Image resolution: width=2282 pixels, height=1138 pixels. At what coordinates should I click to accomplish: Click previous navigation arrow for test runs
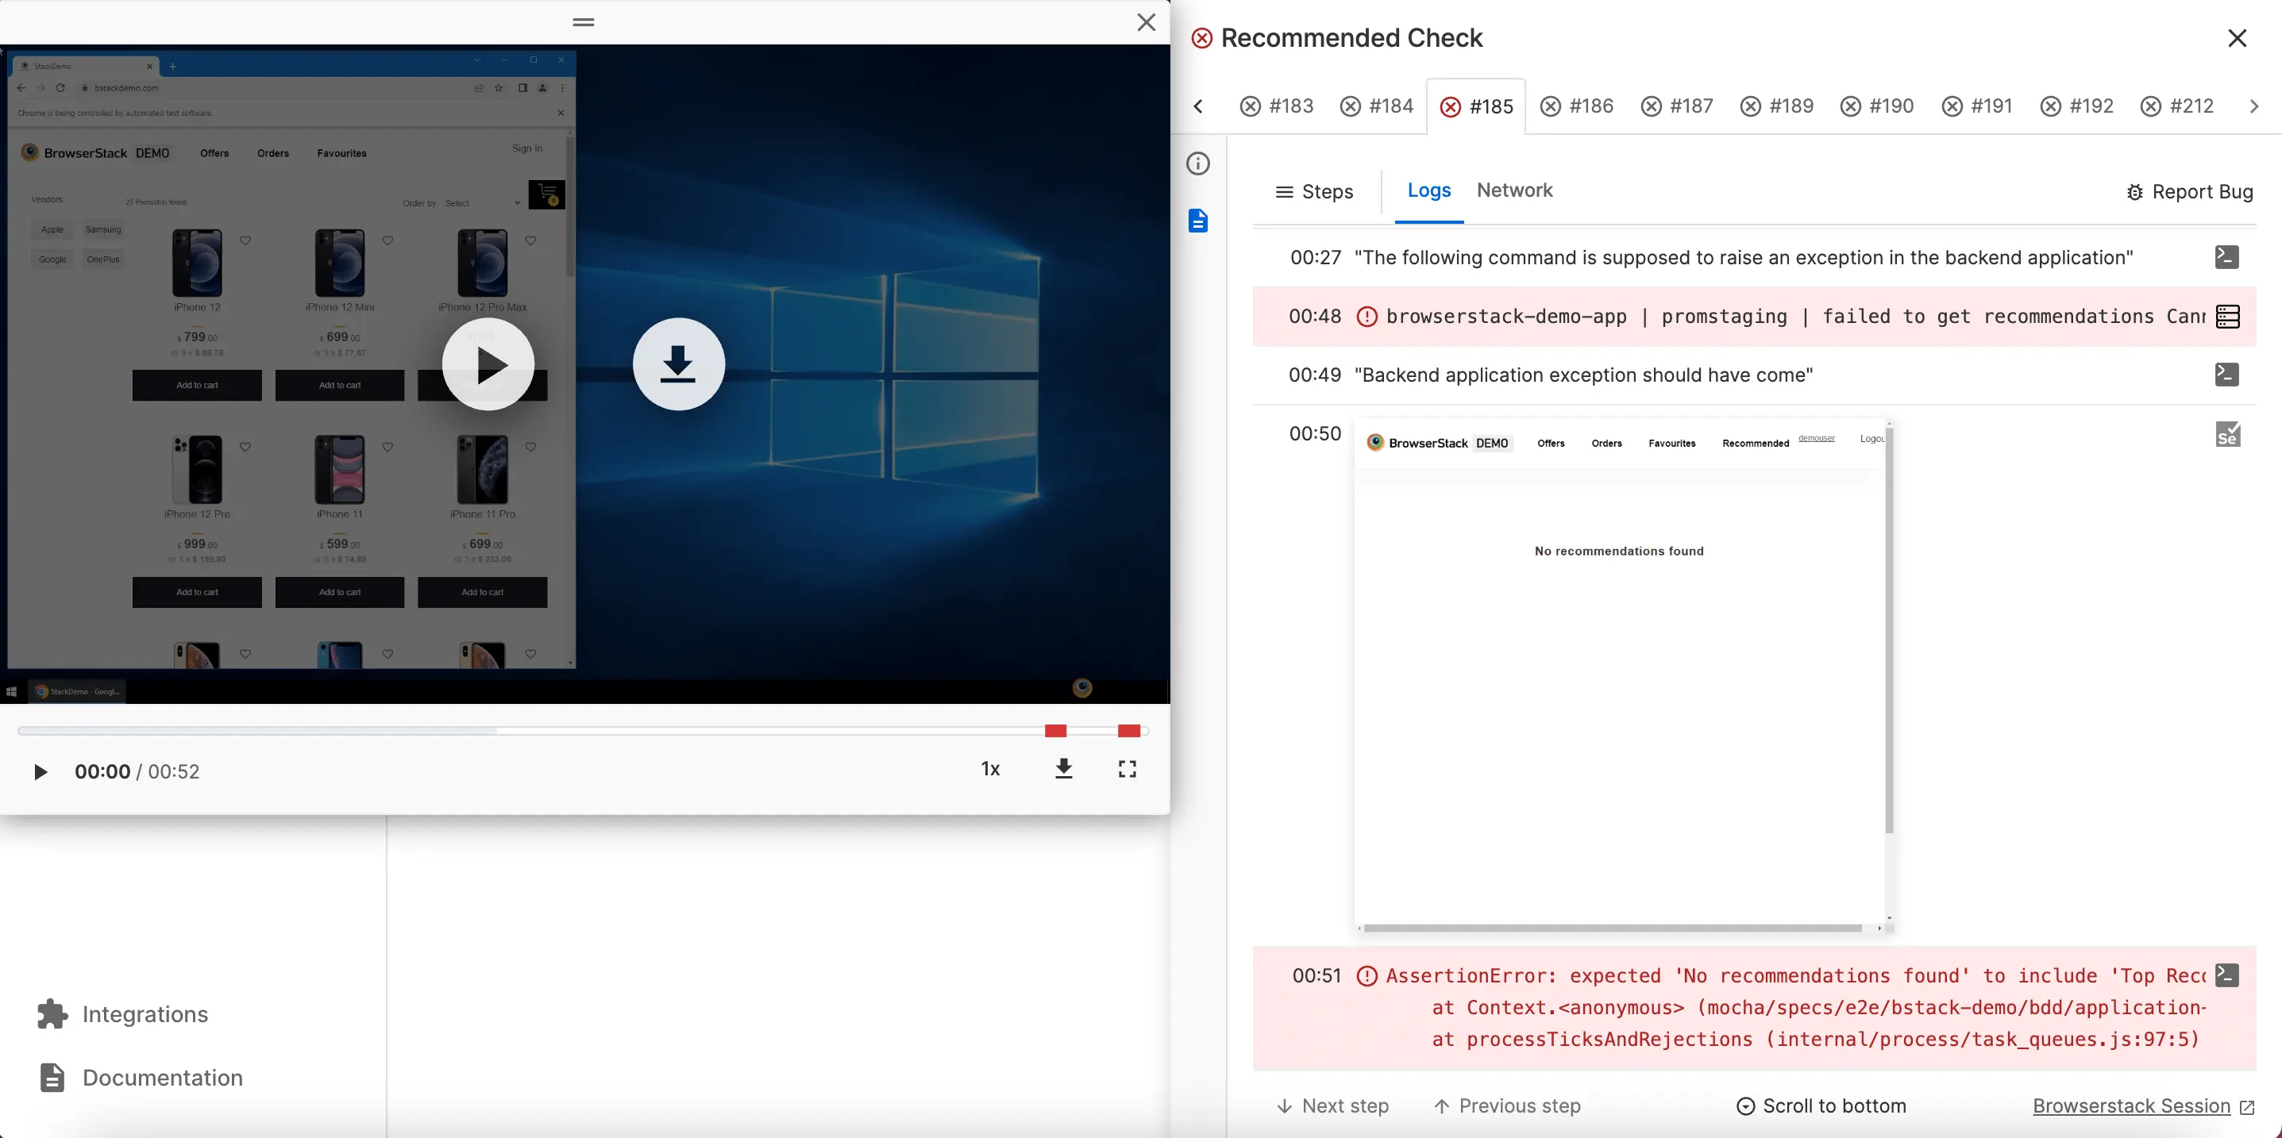(x=1197, y=106)
